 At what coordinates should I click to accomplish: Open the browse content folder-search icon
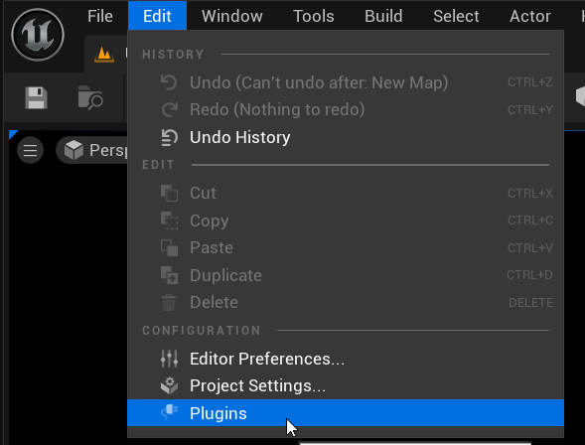(90, 97)
